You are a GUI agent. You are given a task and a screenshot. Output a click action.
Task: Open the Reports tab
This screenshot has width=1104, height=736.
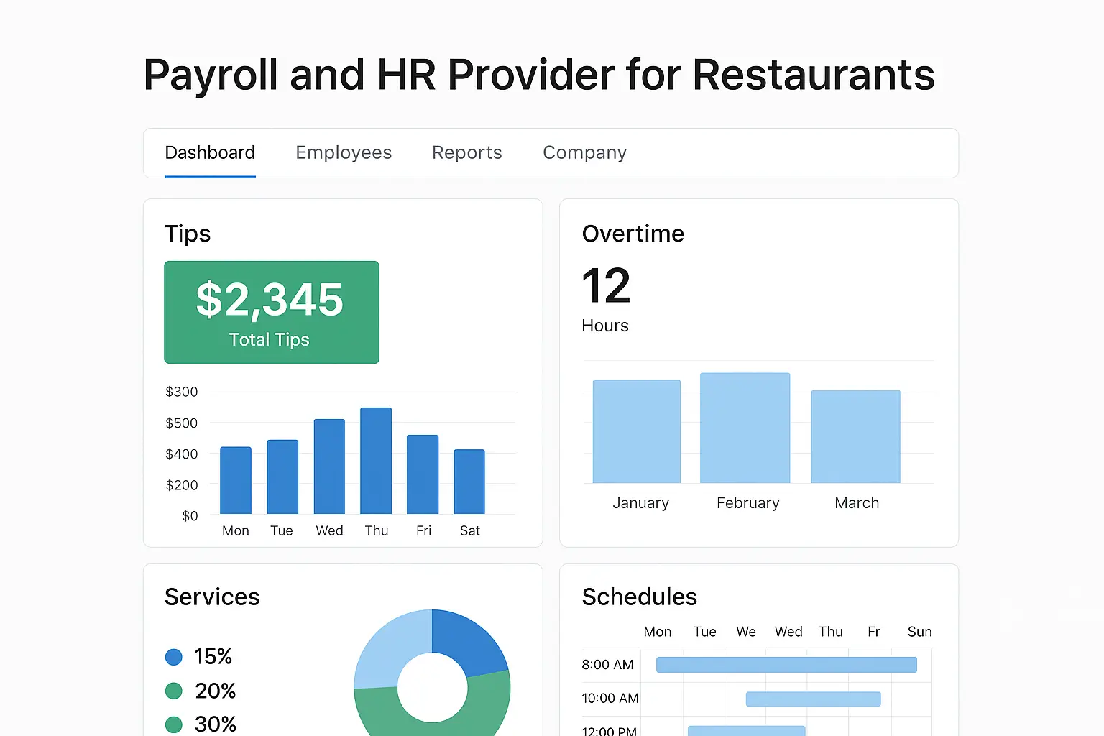click(x=466, y=152)
